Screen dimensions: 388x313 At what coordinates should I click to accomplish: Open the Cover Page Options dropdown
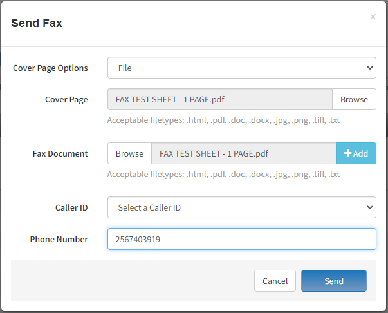click(x=242, y=68)
